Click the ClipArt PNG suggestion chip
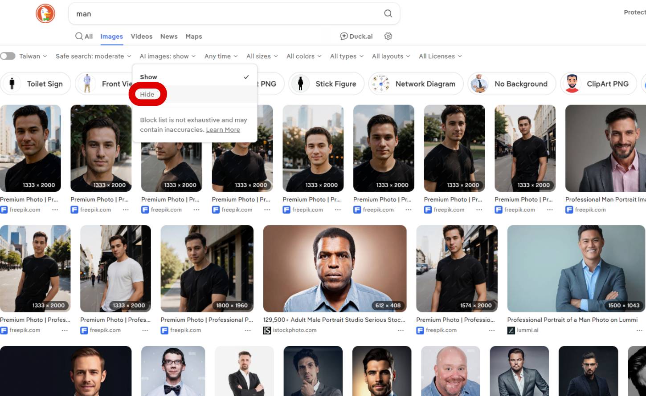The image size is (646, 396). tap(598, 84)
